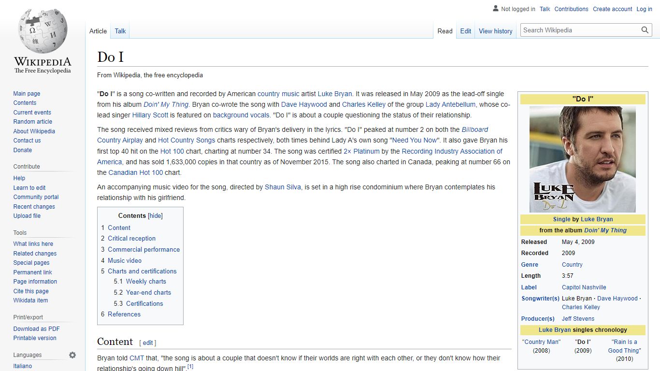Visit the Community portal

36,197
